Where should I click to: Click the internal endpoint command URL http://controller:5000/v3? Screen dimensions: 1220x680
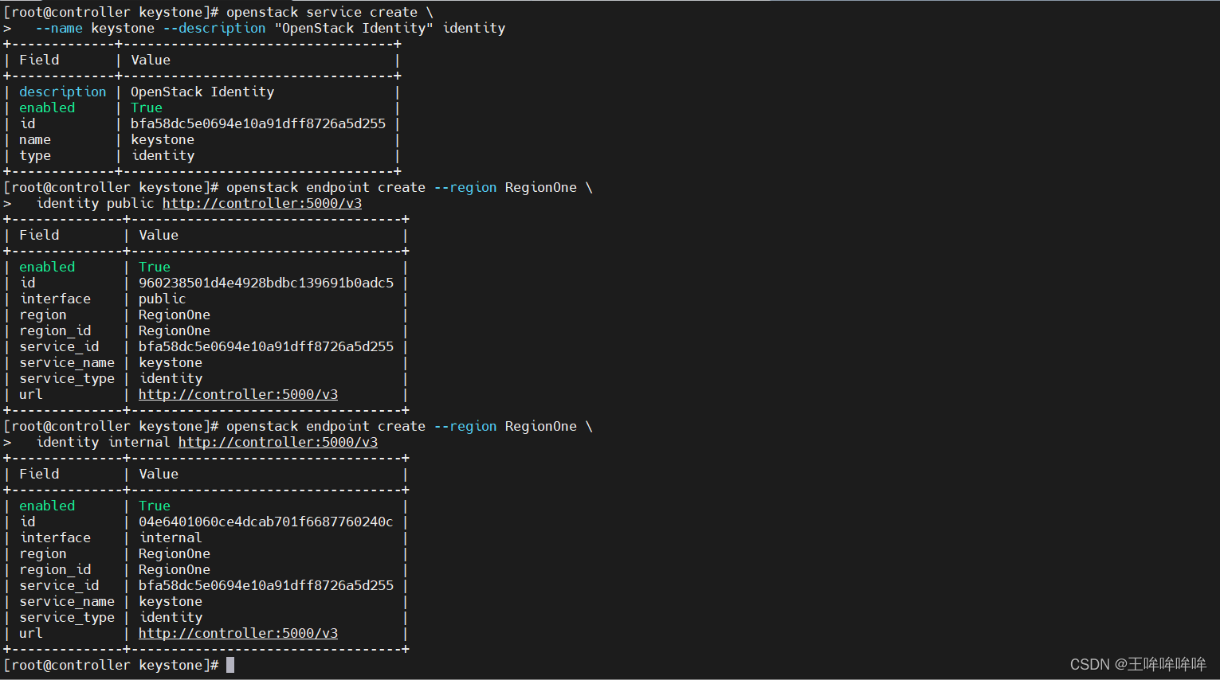[x=278, y=442]
